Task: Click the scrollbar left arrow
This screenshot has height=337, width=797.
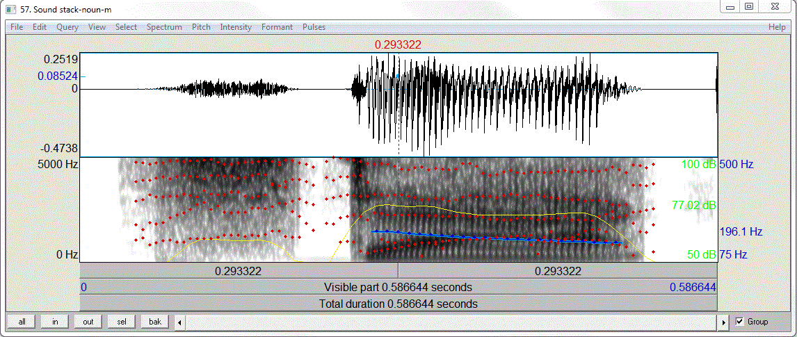Action: click(179, 322)
